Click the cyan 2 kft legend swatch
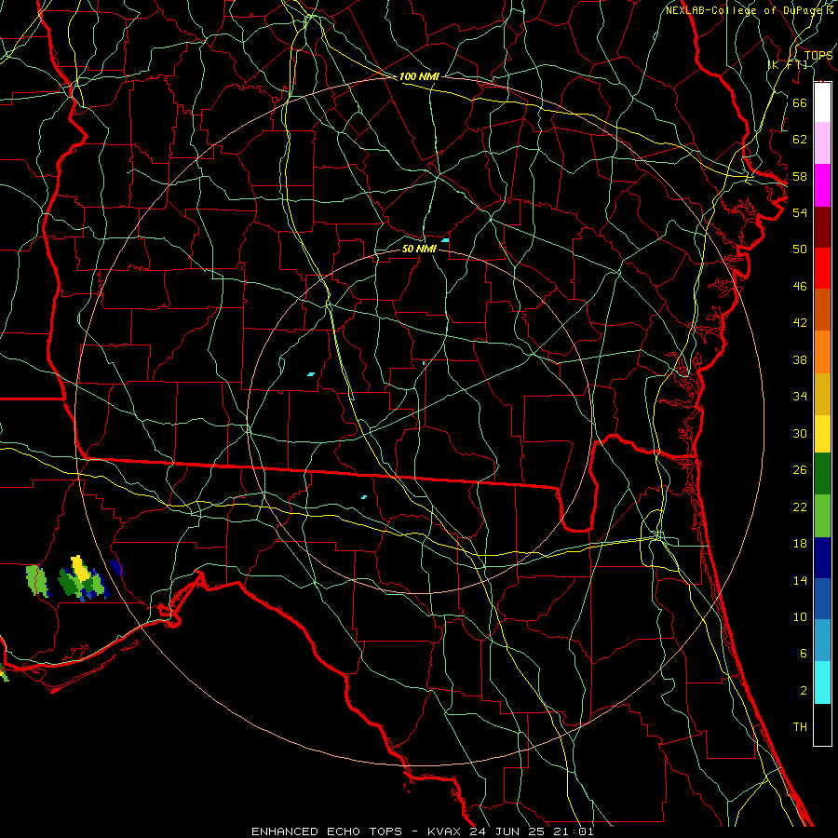 click(822, 683)
